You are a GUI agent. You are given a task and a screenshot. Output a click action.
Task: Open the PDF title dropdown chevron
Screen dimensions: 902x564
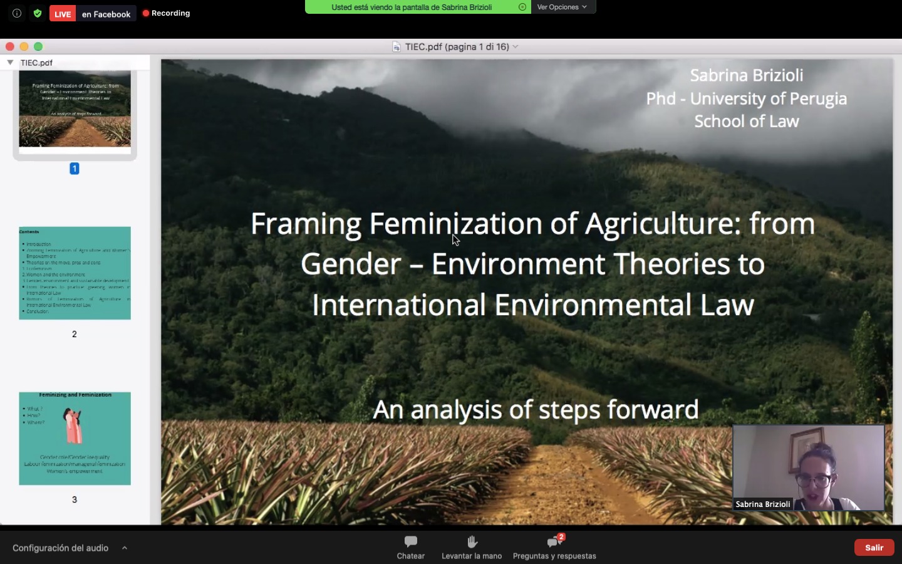(516, 47)
